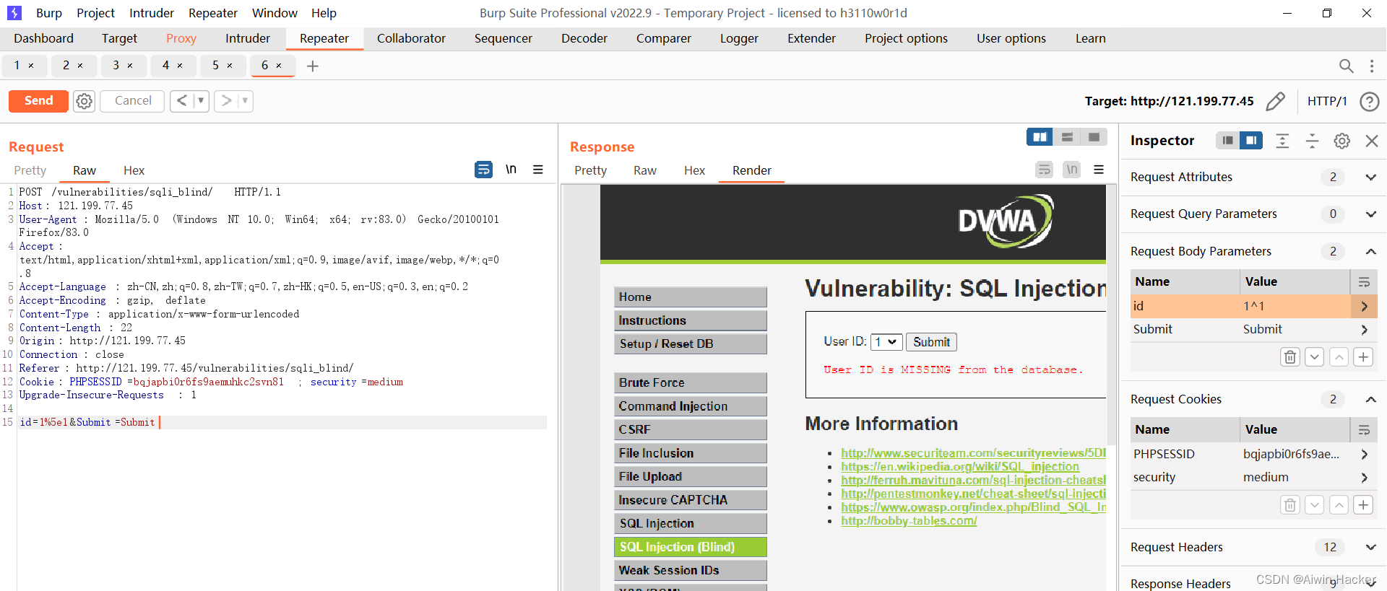
Task: Collapse all Inspector sections
Action: point(1312,141)
